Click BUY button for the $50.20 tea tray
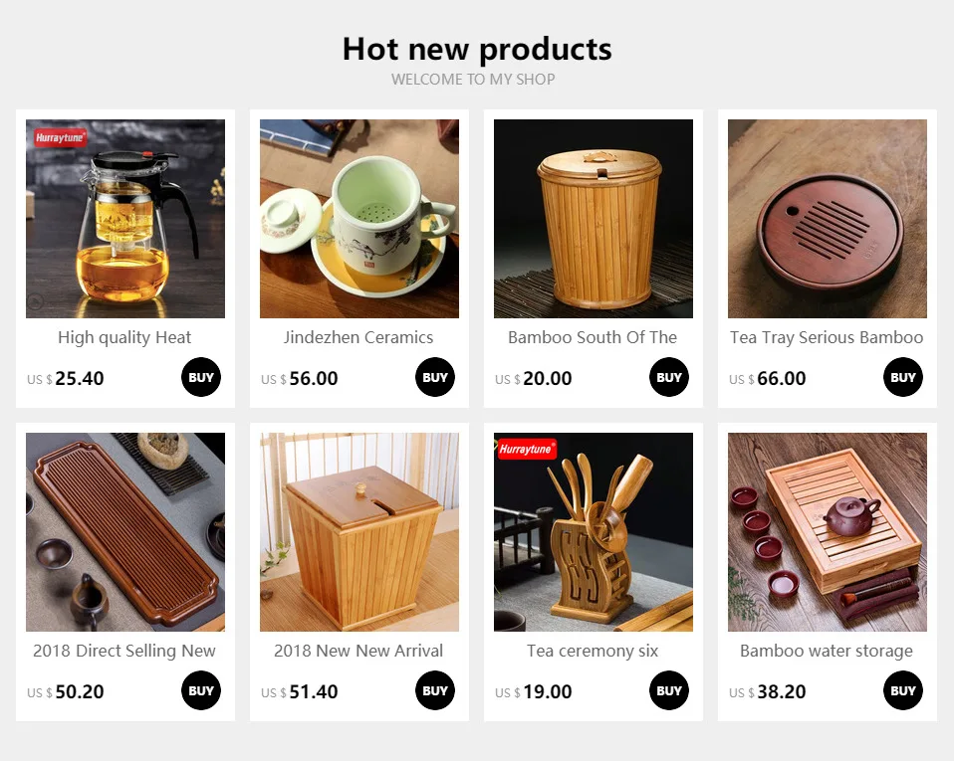954x761 pixels. tap(201, 690)
